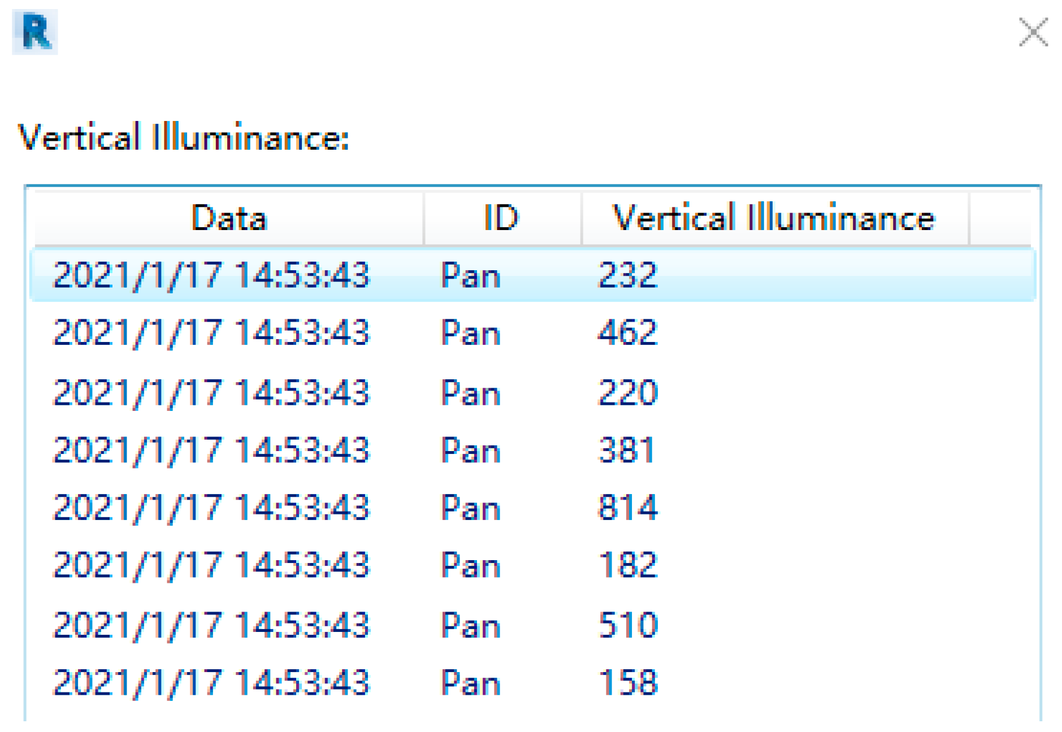The image size is (1062, 732).
Task: Click the date cell of the 158 row
Action: pyautogui.click(x=211, y=682)
